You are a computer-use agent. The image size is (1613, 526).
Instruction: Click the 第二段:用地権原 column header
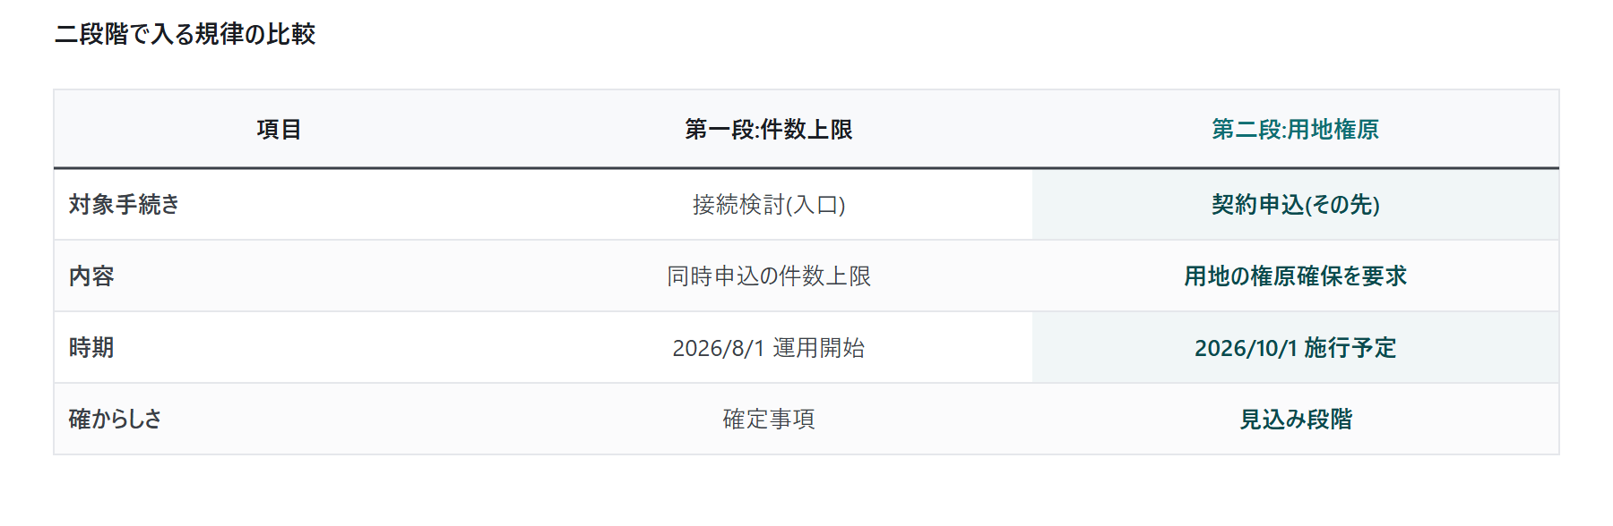(x=1296, y=129)
